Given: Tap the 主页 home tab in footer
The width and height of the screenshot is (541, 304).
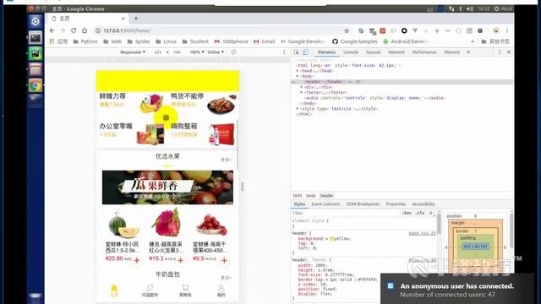Looking at the screenshot, I should click(x=114, y=290).
